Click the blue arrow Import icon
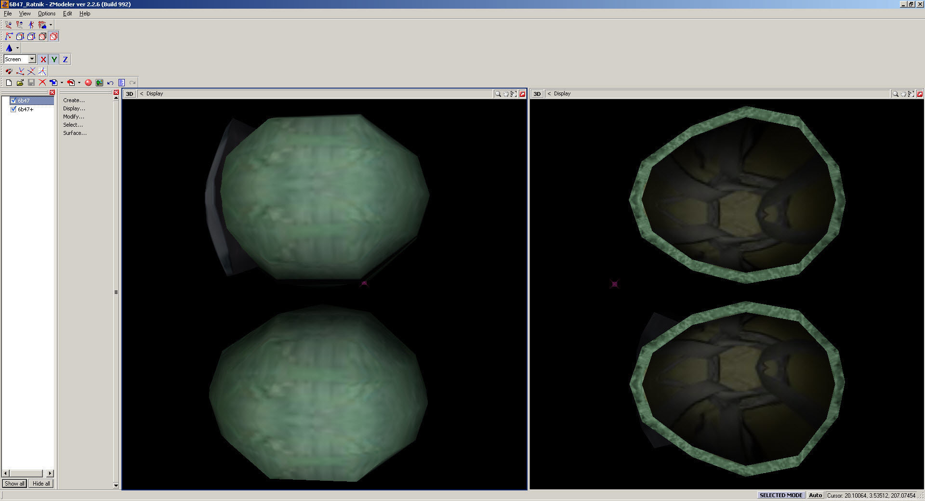Image resolution: width=925 pixels, height=501 pixels. [53, 82]
